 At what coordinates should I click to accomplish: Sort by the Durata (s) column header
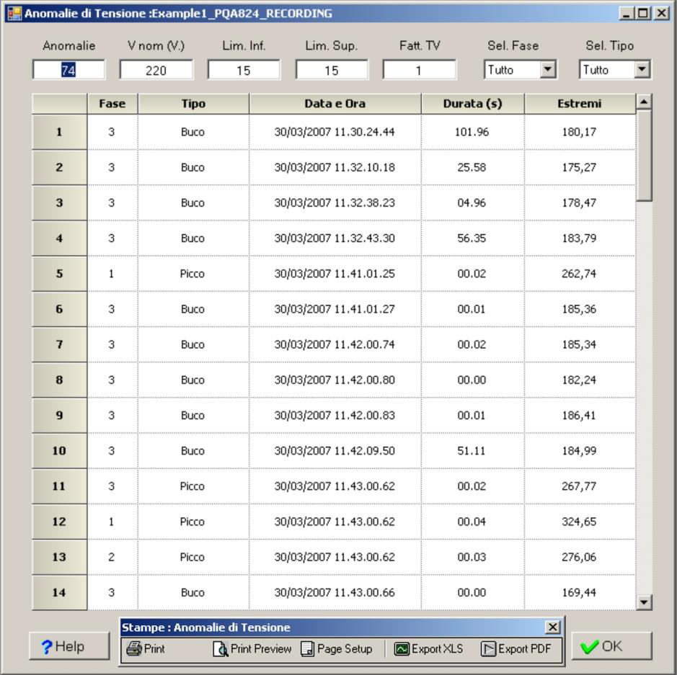(472, 104)
